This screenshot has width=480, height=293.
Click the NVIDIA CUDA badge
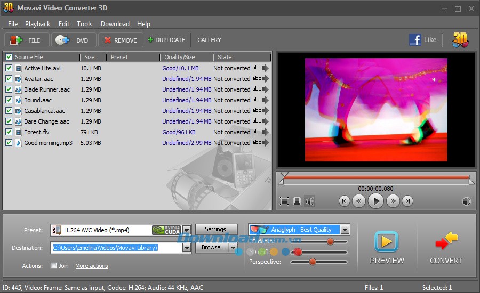coord(166,230)
